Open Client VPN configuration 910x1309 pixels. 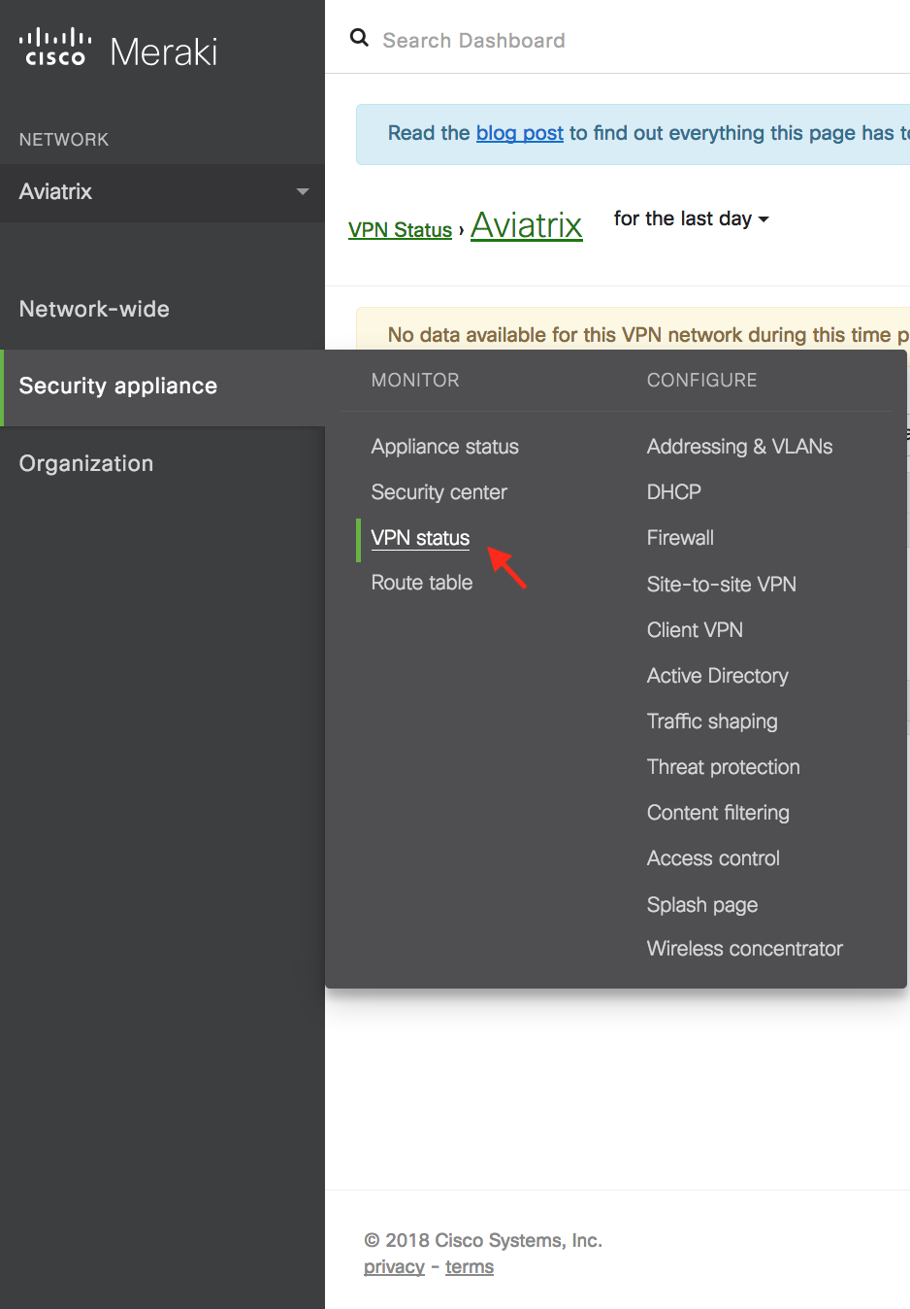[x=695, y=630]
